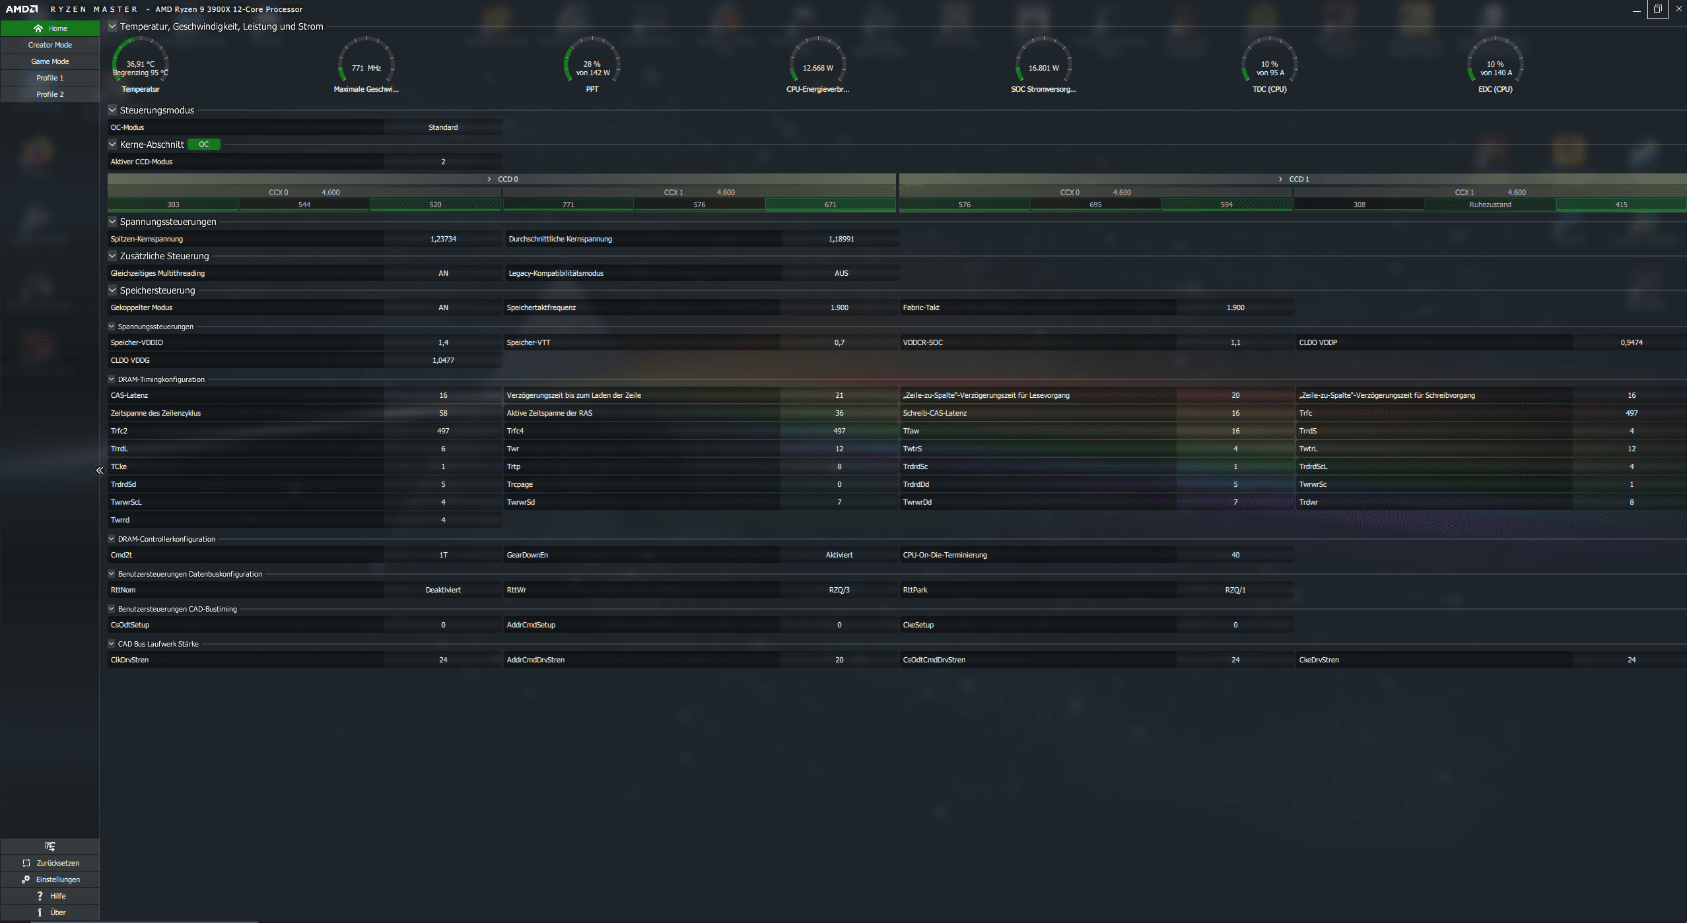Click Spitzen-Kernspannung value 1,23734
The image size is (1687, 923).
coord(443,239)
